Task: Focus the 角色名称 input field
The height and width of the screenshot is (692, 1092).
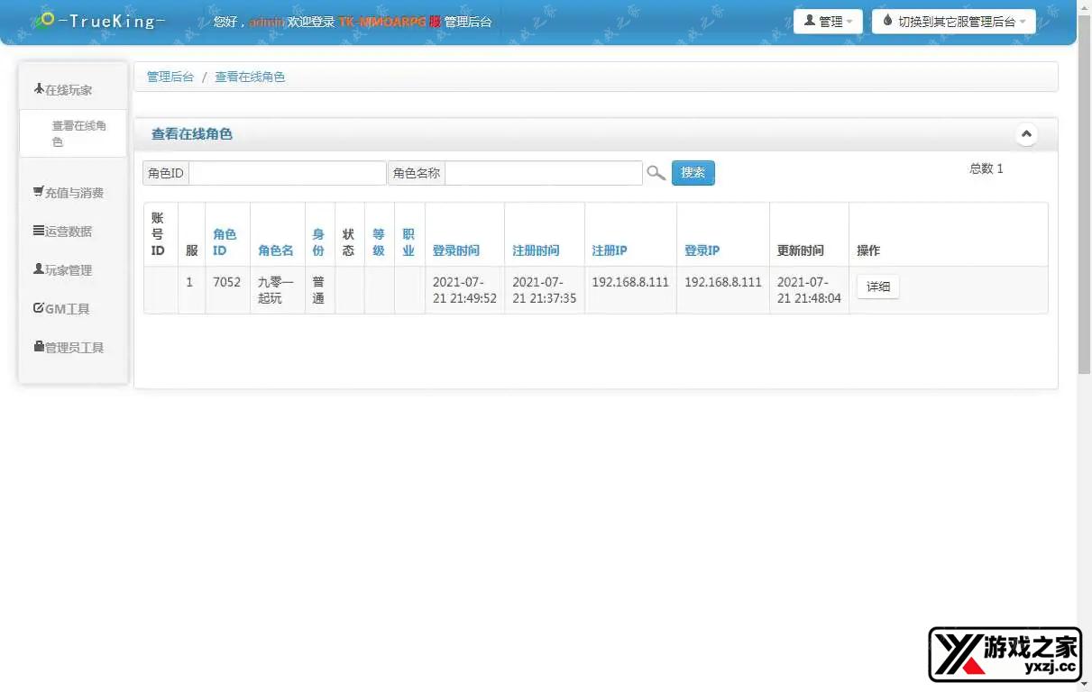Action: [543, 173]
